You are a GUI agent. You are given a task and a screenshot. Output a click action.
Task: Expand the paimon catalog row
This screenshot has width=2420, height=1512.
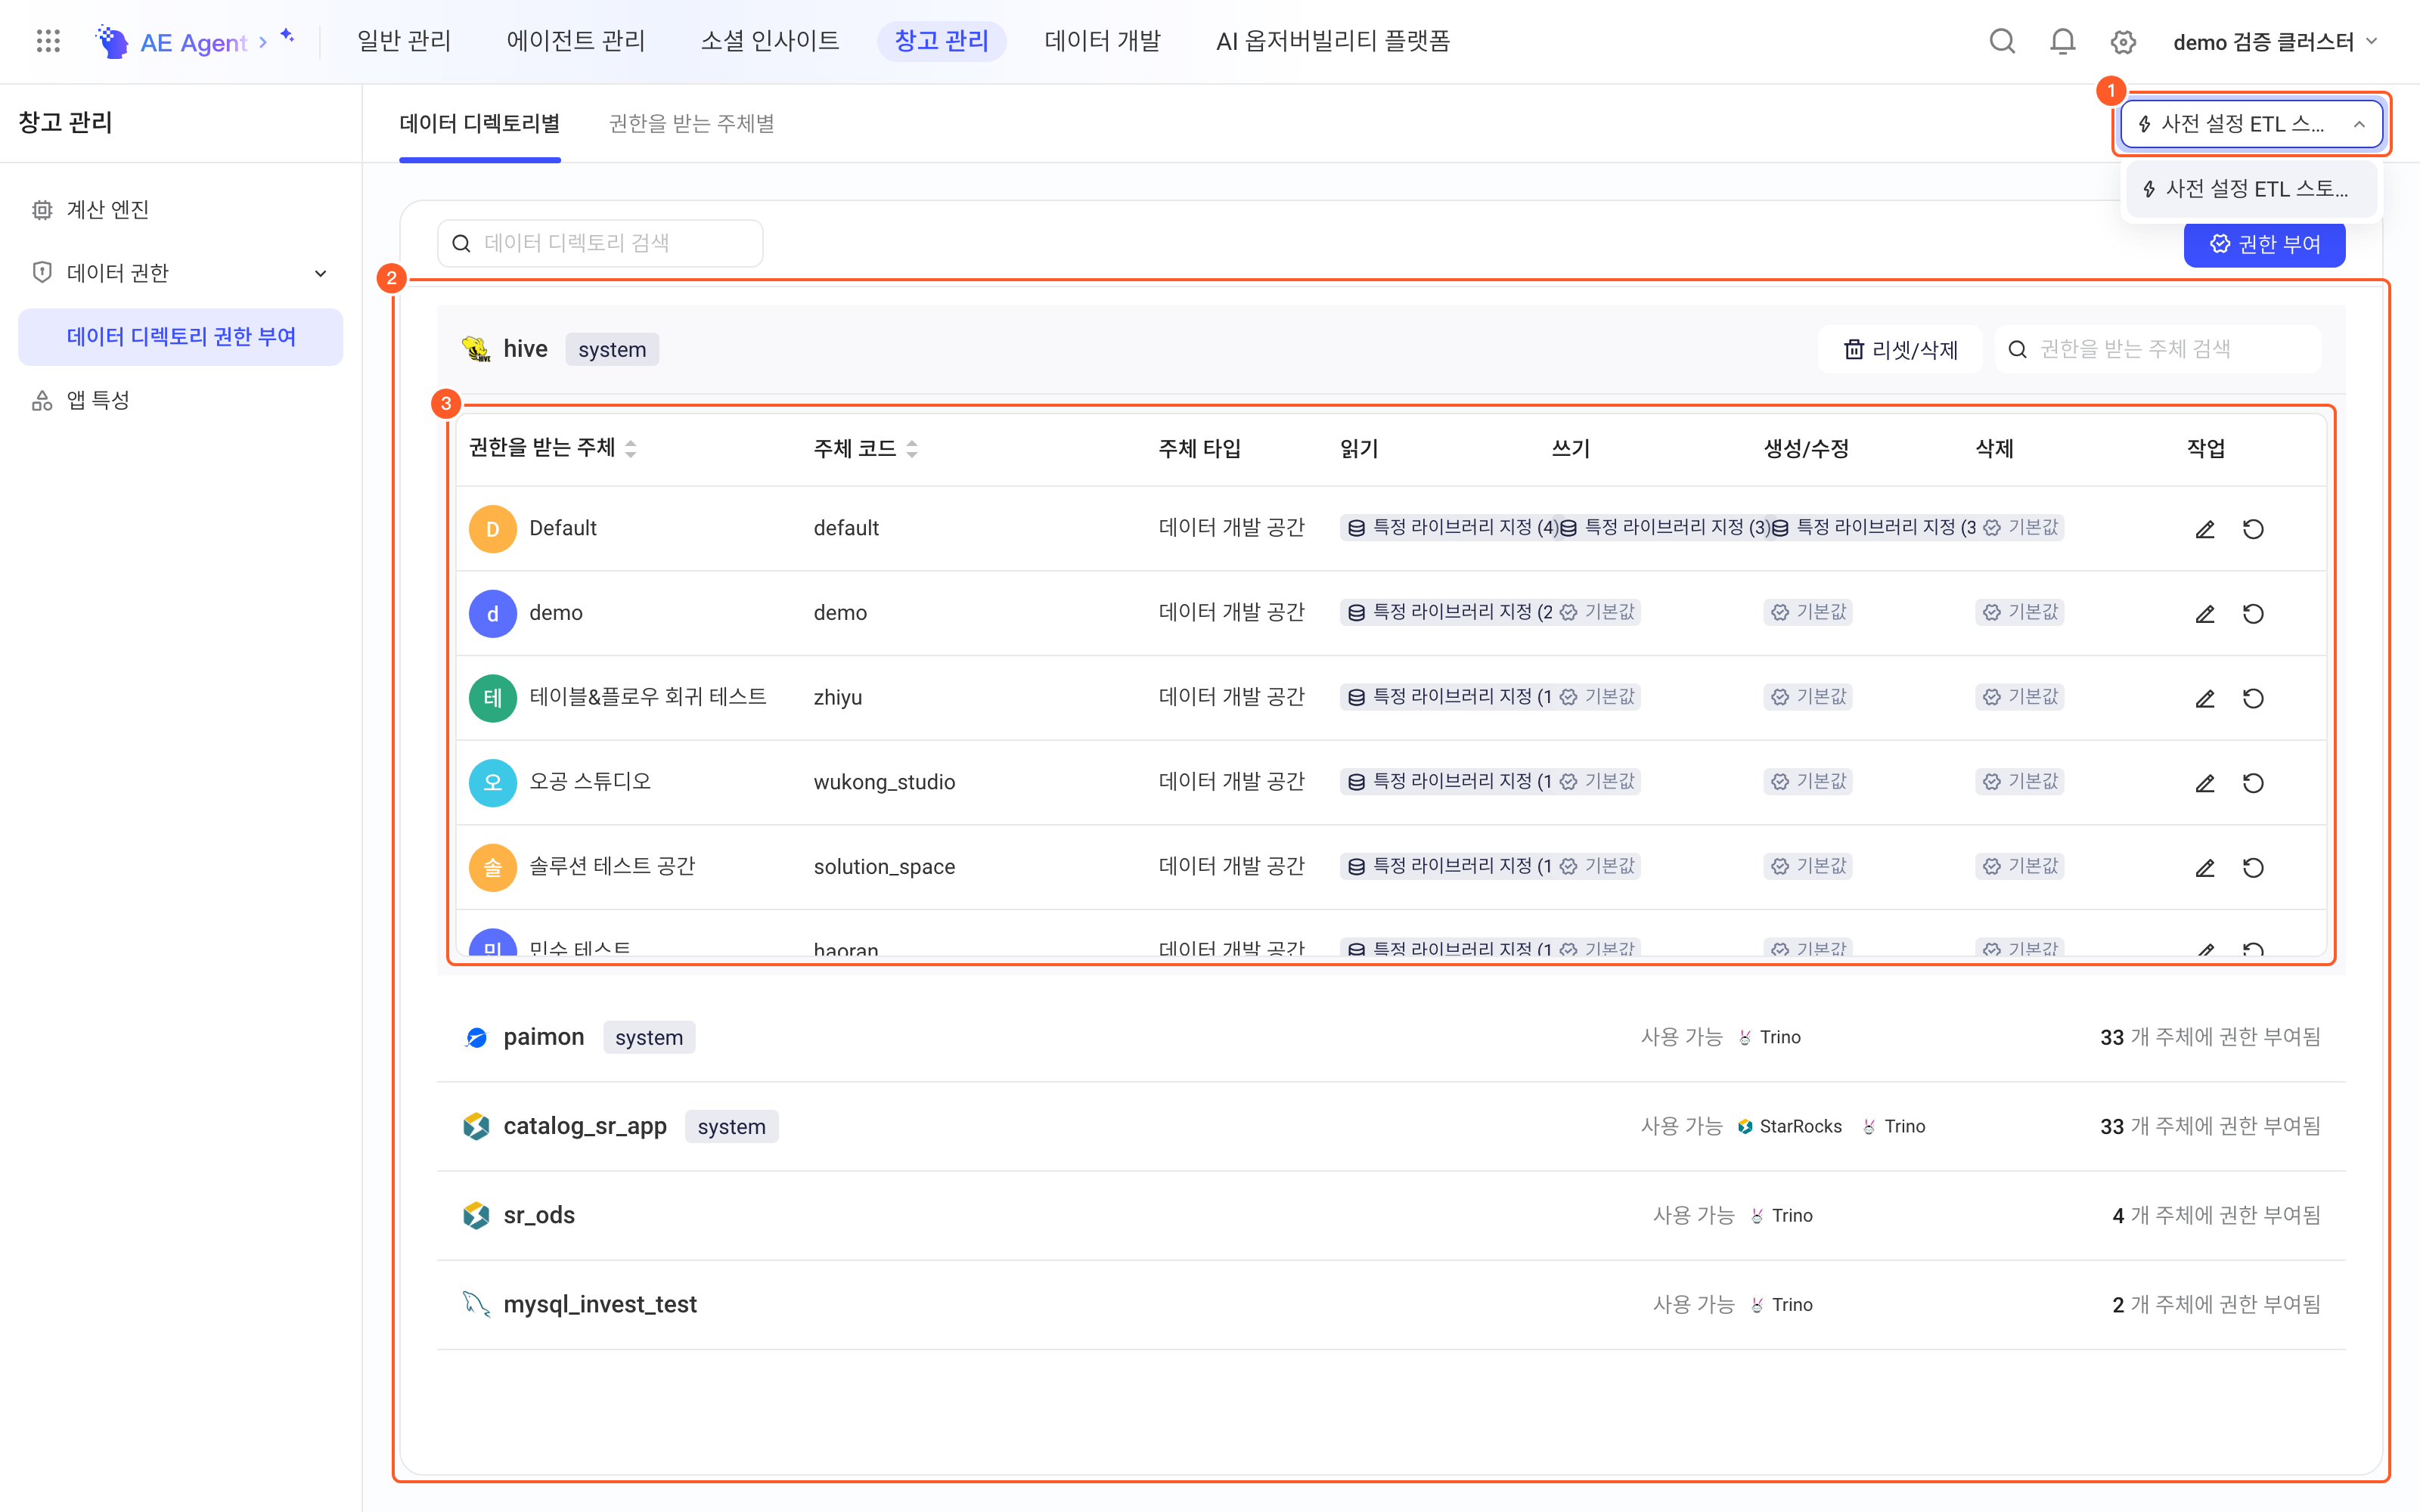coord(1390,1037)
